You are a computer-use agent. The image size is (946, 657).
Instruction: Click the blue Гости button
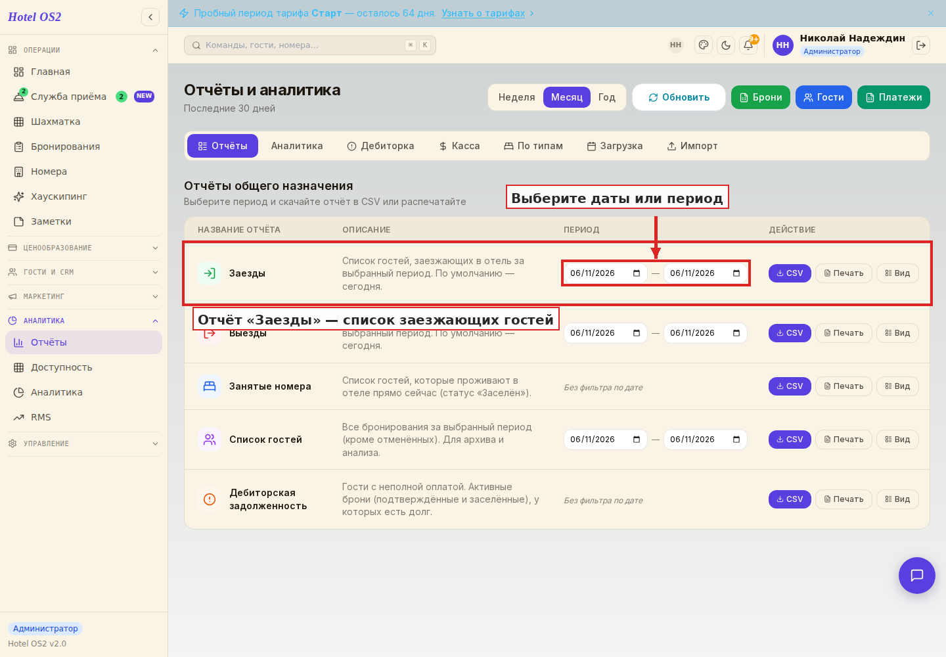tap(824, 97)
